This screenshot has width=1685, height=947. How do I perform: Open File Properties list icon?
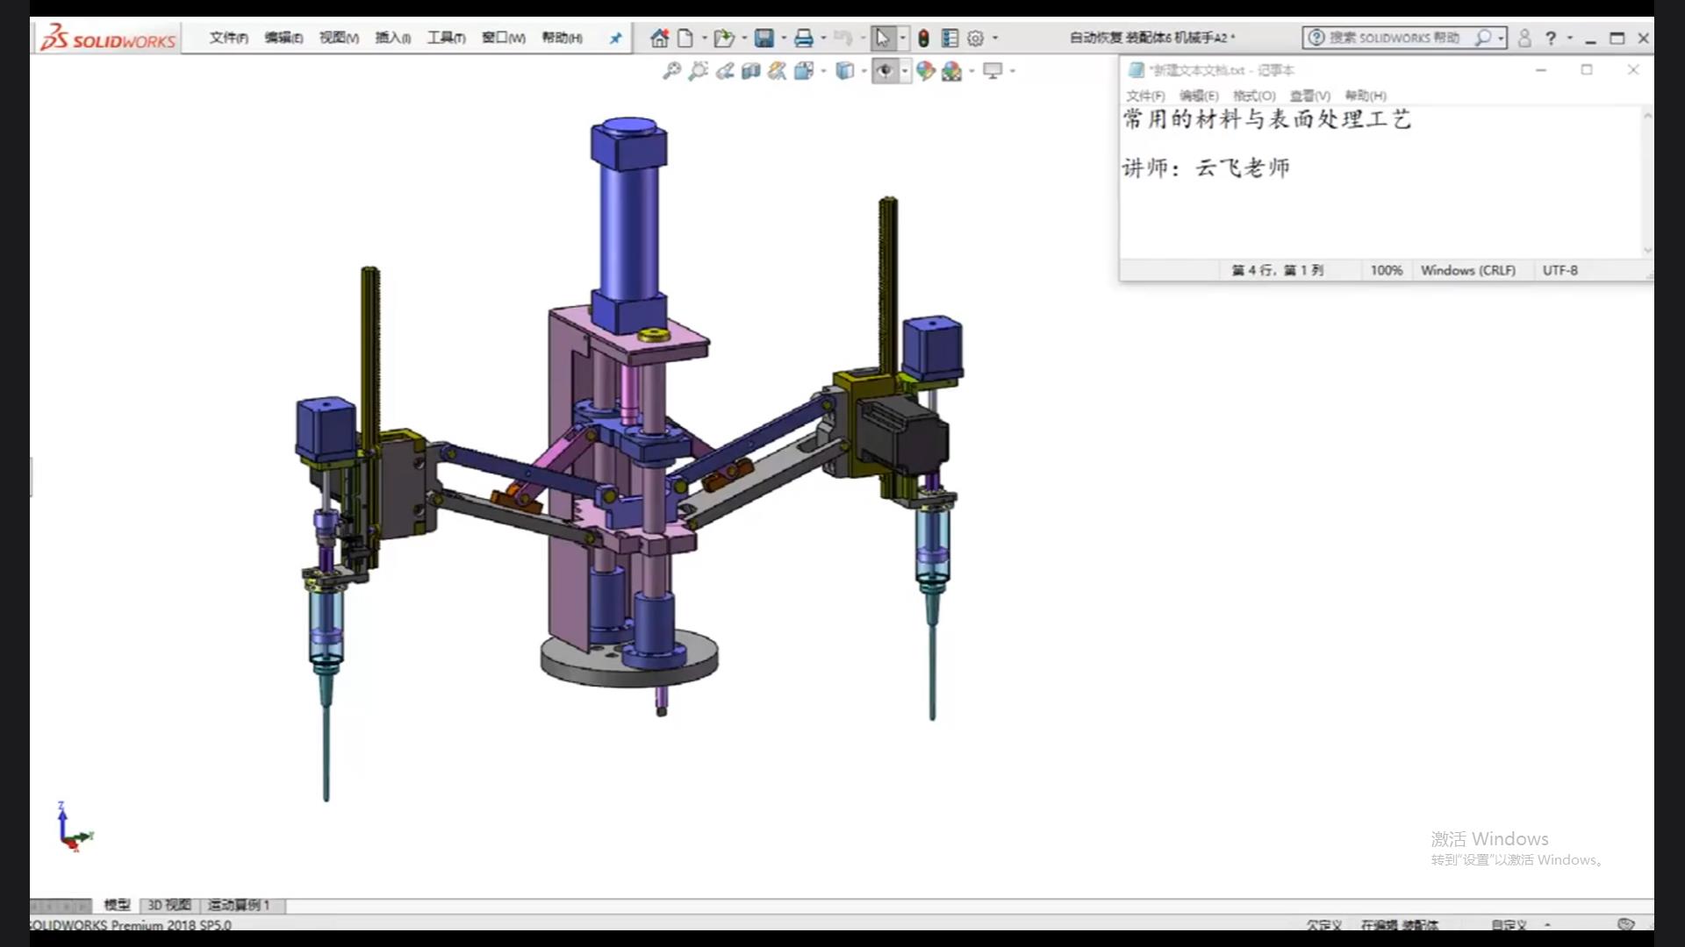[x=950, y=38]
